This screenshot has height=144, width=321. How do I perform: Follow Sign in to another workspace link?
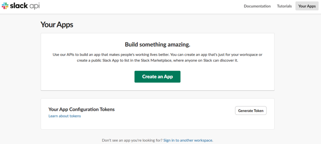[x=188, y=140]
